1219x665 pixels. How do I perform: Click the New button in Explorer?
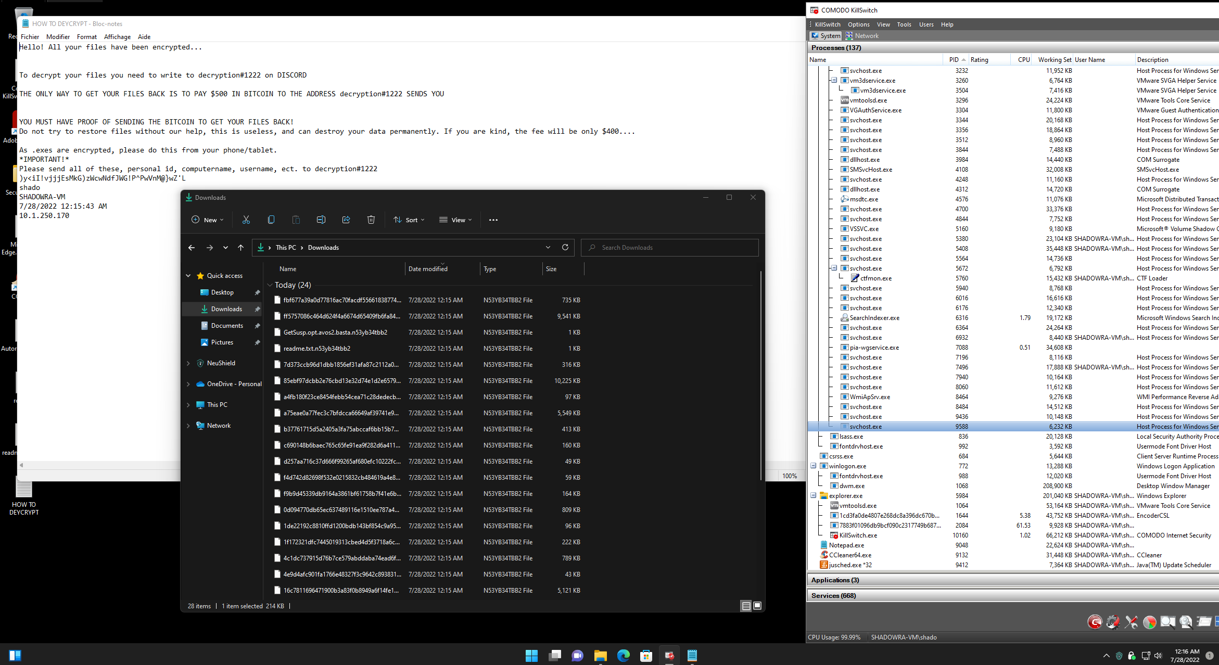(208, 220)
